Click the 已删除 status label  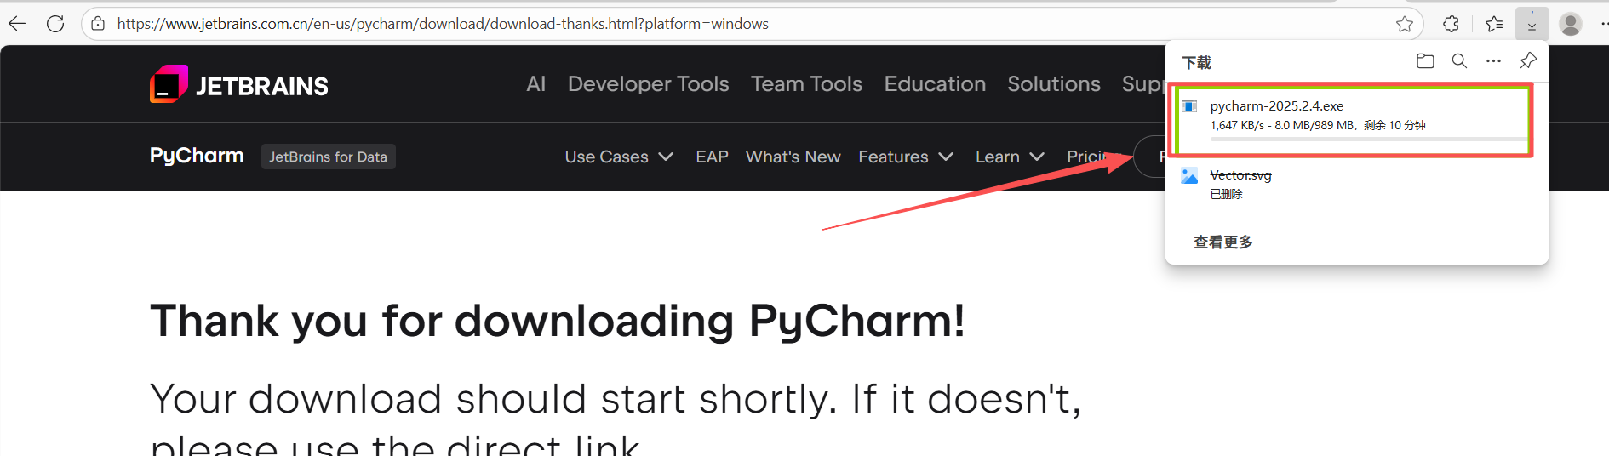click(x=1226, y=194)
